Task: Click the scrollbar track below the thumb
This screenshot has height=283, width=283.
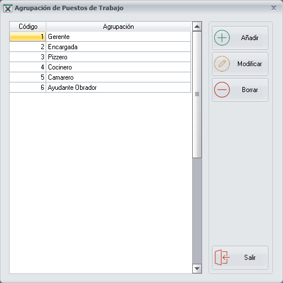Action: 197,211
